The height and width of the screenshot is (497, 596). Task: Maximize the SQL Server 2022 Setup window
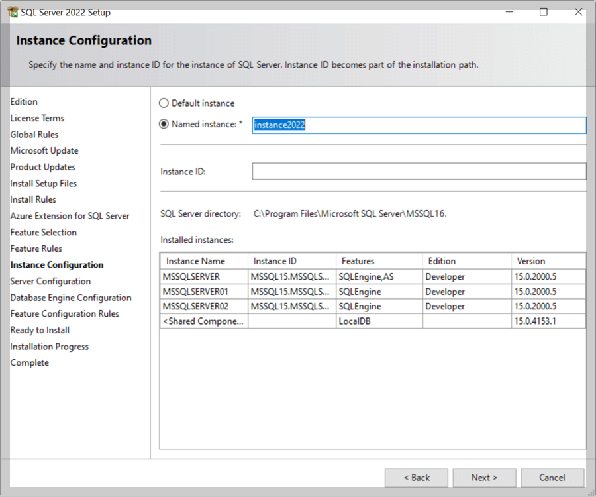[x=544, y=12]
